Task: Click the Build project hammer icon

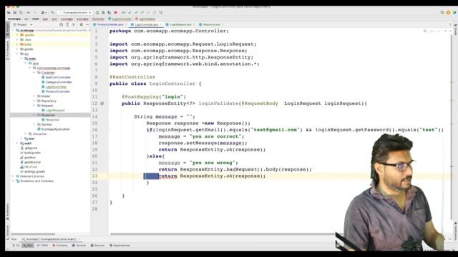Action: [52, 13]
